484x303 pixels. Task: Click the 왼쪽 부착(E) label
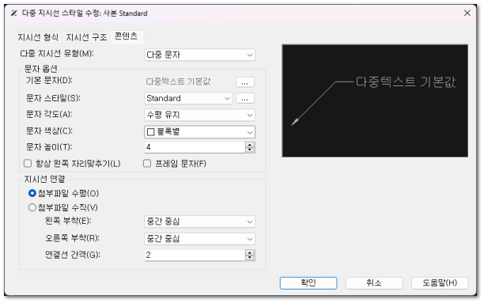click(68, 221)
